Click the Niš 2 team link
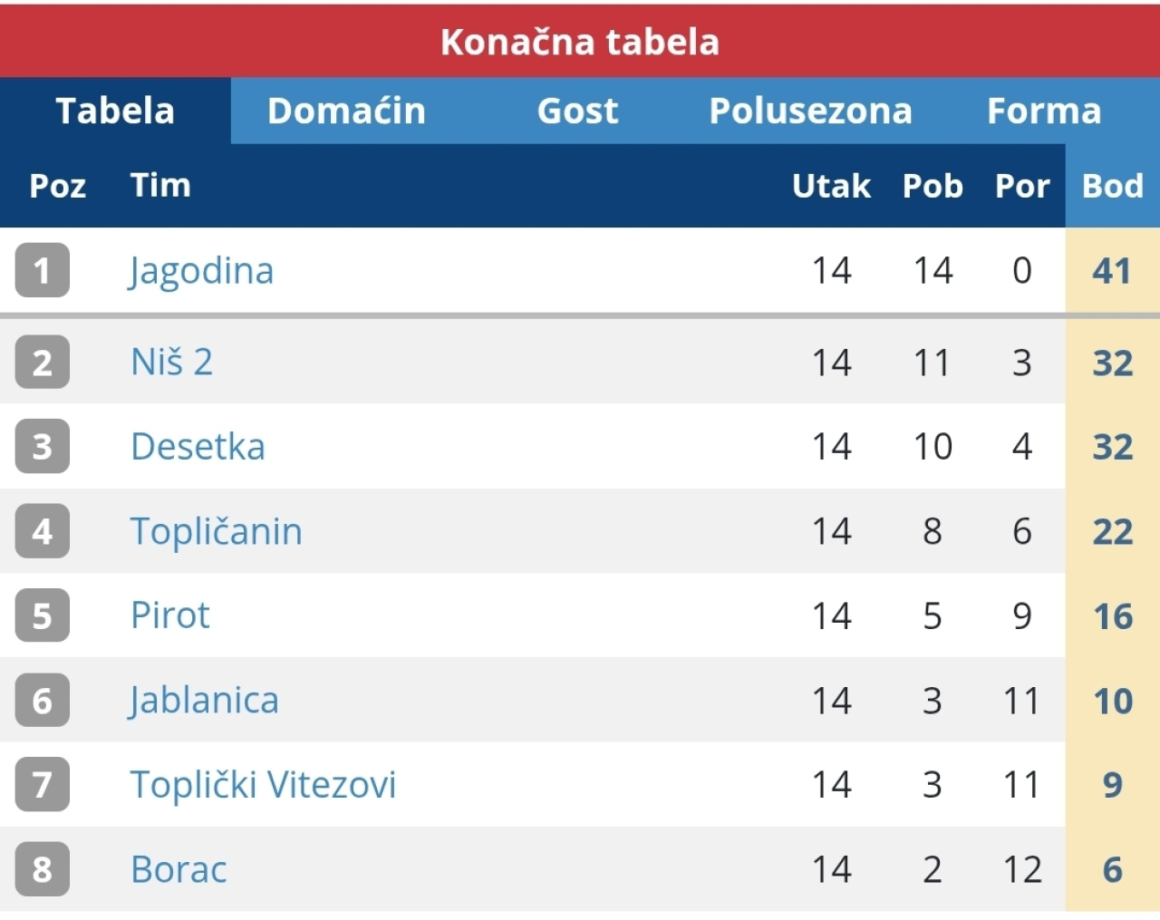Screen dimensions: 1160x920 point(171,363)
